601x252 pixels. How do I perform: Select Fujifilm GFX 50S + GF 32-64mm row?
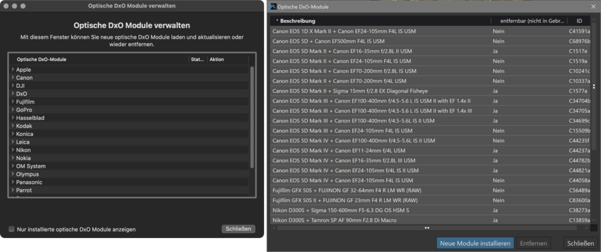pyautogui.click(x=431, y=190)
